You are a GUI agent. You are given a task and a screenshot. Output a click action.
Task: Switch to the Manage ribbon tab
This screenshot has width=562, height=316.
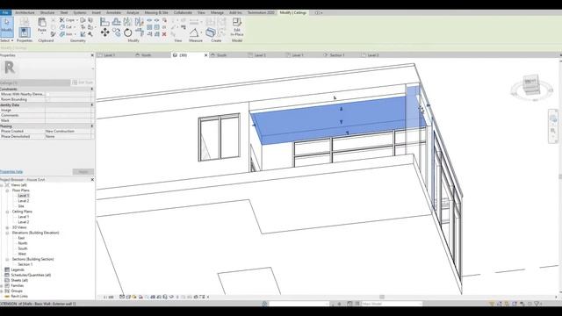pos(217,12)
